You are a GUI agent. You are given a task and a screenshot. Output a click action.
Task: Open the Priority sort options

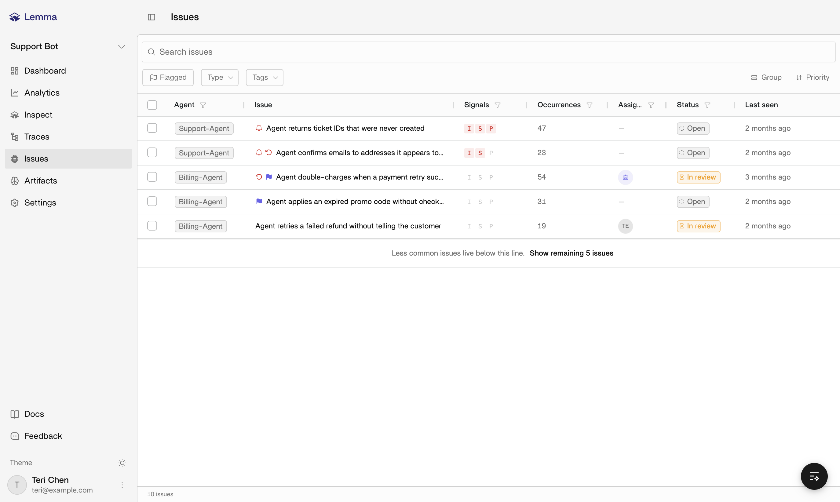[813, 78]
